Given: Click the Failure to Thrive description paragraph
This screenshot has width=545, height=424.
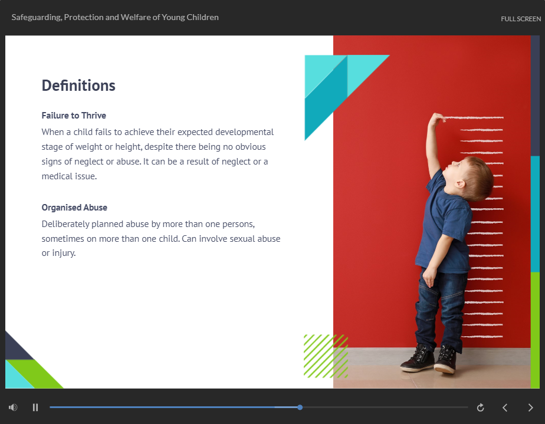Looking at the screenshot, I should pos(157,154).
